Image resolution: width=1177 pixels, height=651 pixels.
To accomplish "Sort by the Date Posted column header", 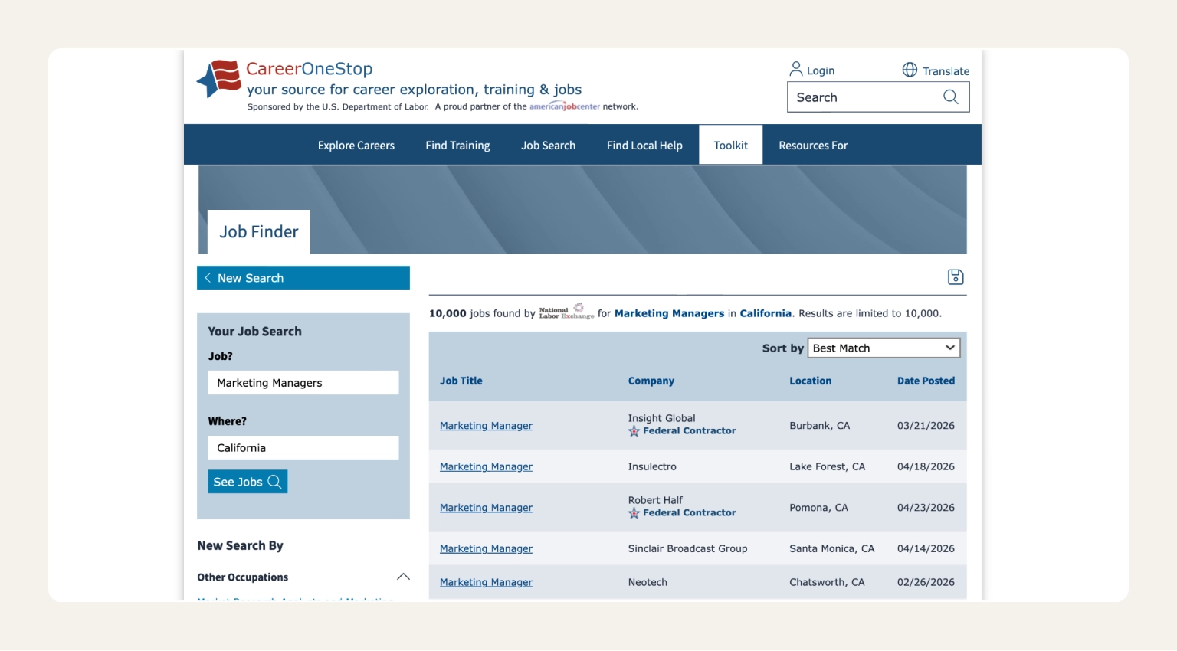I will pyautogui.click(x=926, y=381).
